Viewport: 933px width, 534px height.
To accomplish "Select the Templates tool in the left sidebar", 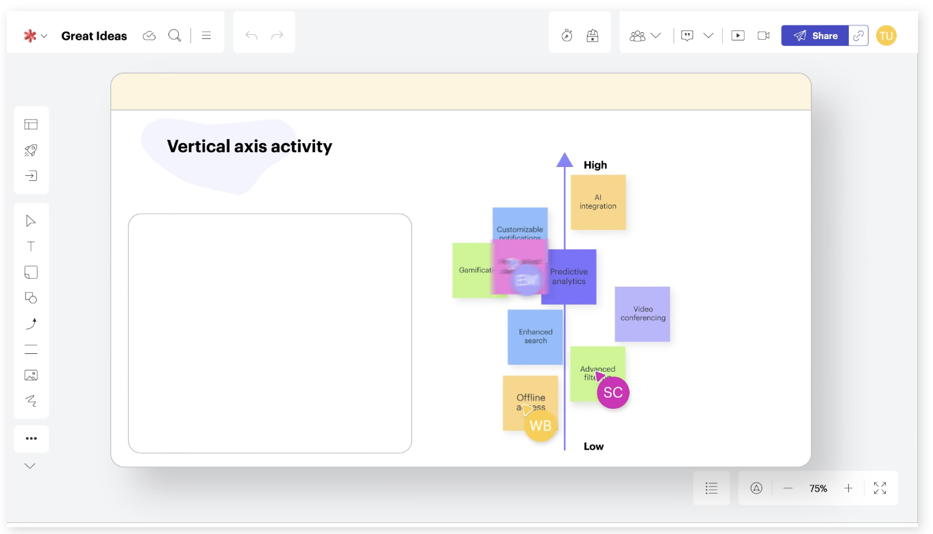I will (x=31, y=124).
